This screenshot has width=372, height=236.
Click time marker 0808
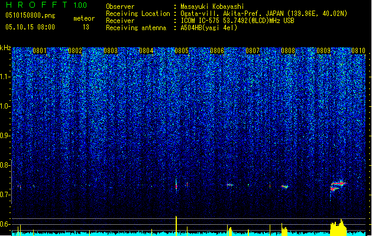tap(288, 51)
